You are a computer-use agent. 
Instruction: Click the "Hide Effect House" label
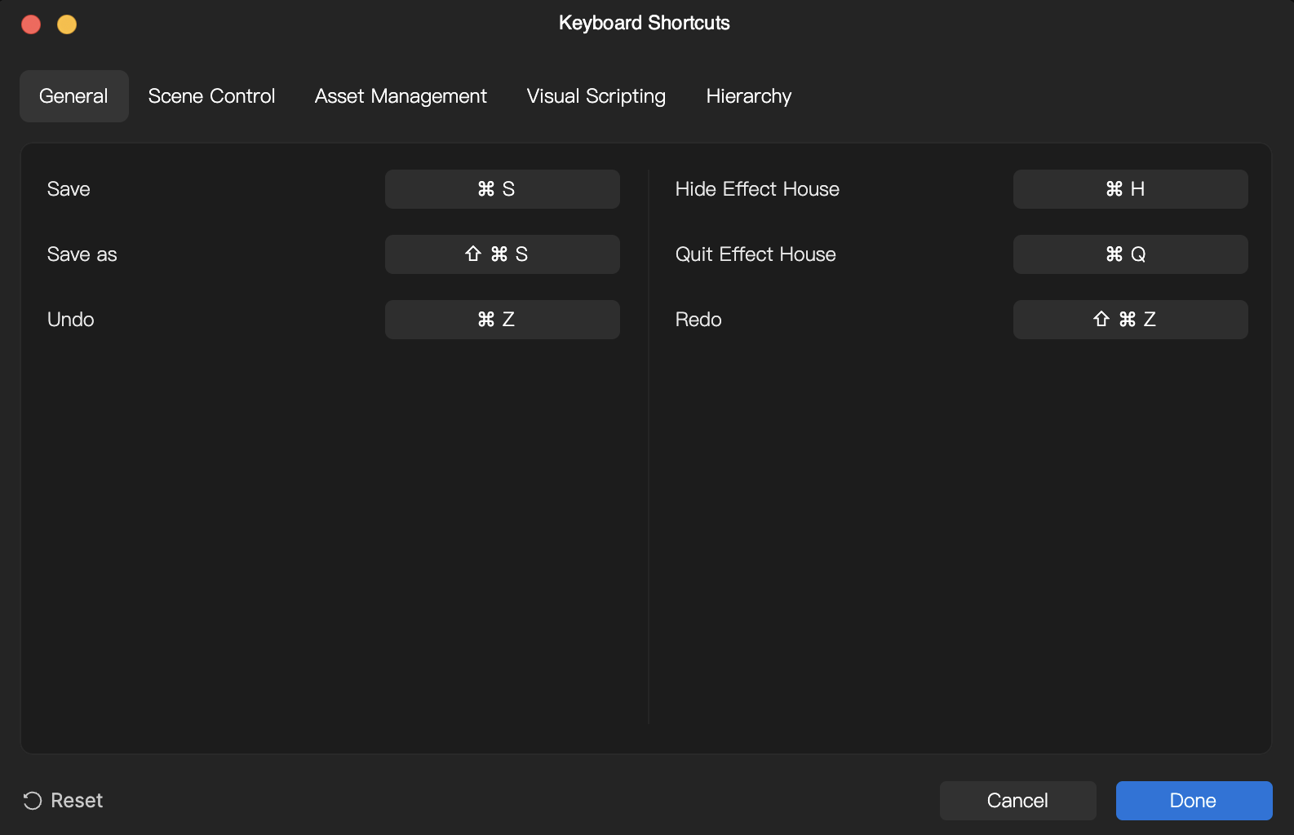[757, 189]
